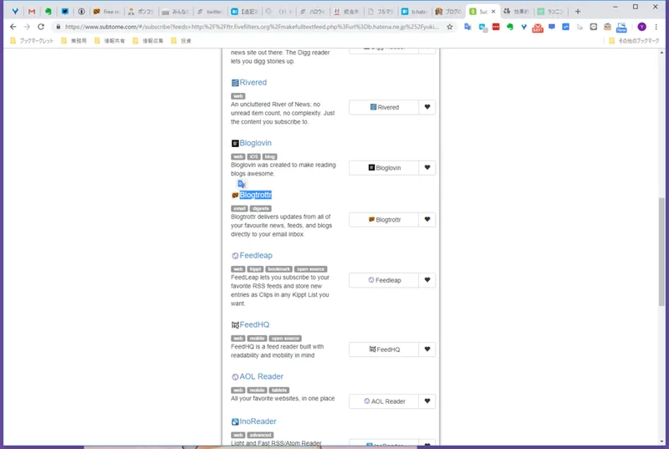This screenshot has width=669, height=449.
Task: Toggle the heart next to Bloglovin button
Action: [427, 167]
